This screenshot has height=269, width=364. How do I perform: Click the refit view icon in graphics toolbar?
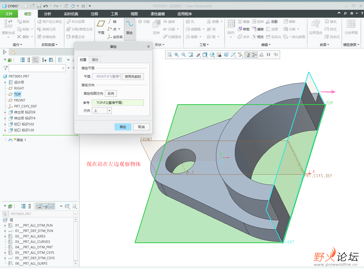(x=169, y=55)
